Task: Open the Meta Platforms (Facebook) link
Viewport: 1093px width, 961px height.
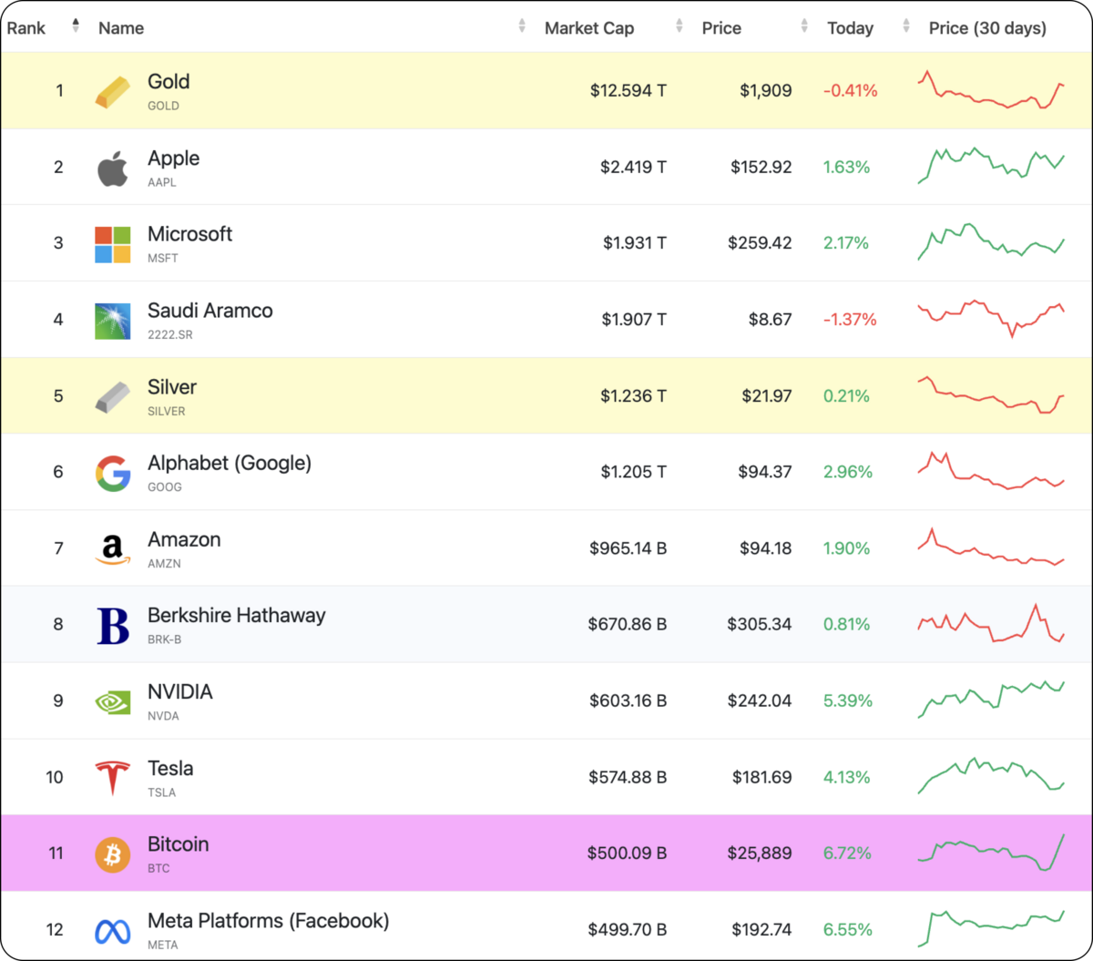Action: coord(268,921)
